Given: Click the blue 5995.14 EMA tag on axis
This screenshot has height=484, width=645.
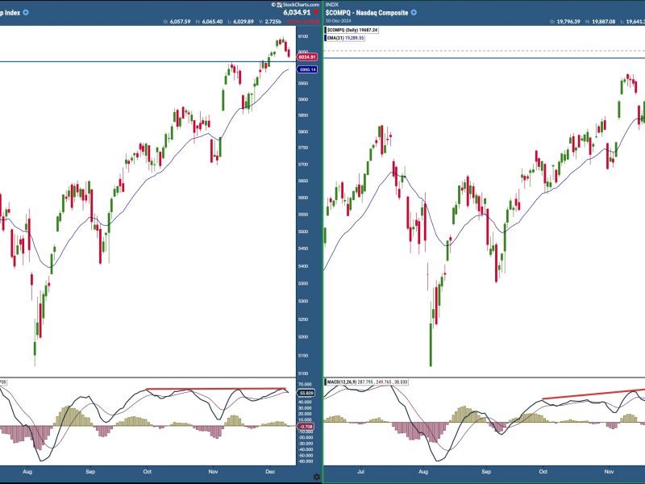Looking at the screenshot, I should (x=307, y=69).
